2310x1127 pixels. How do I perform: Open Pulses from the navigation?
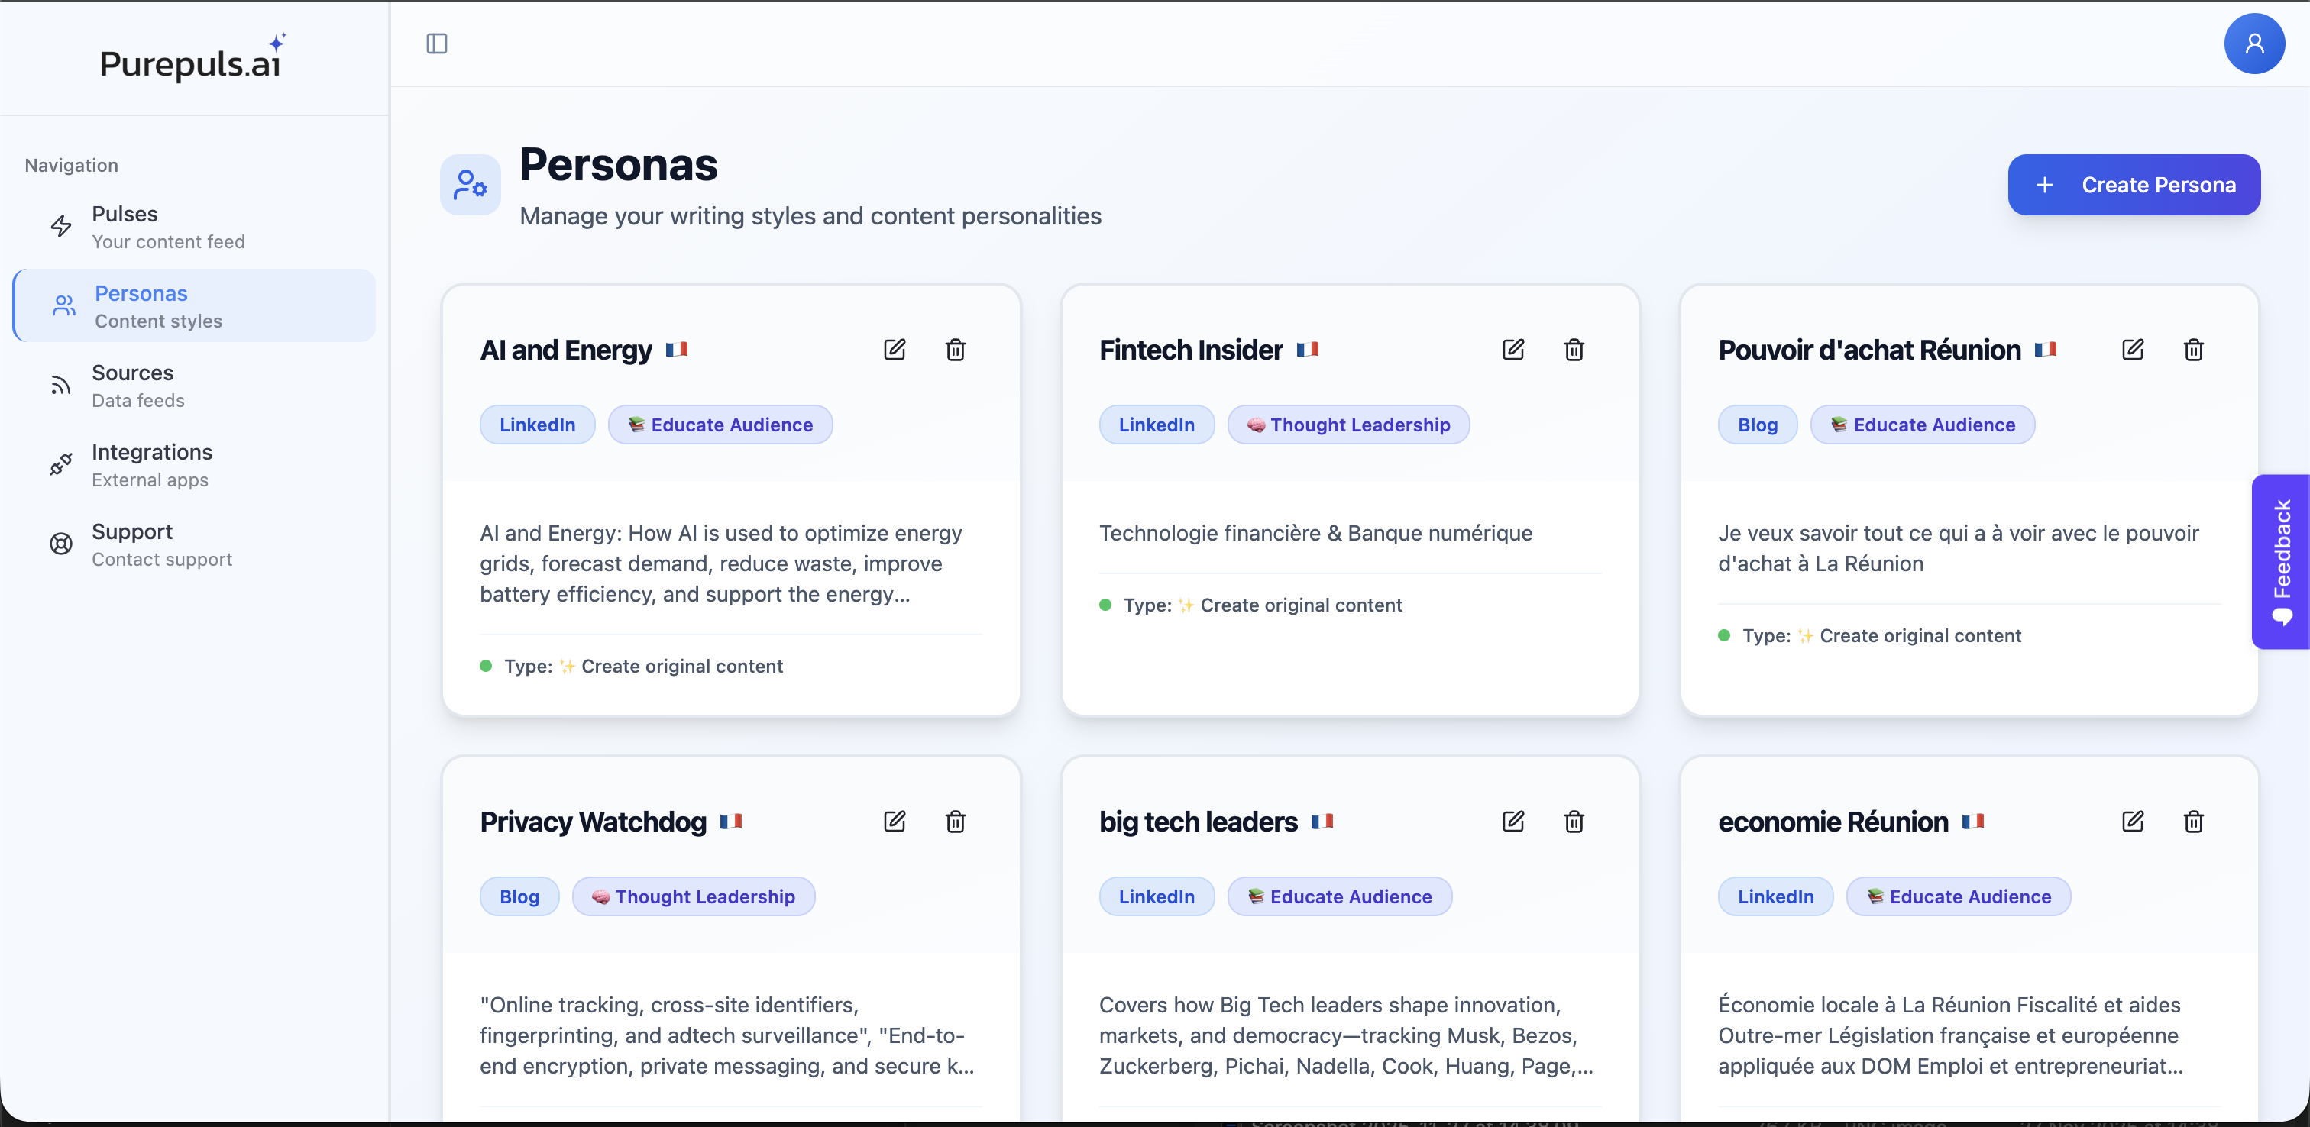coord(124,226)
